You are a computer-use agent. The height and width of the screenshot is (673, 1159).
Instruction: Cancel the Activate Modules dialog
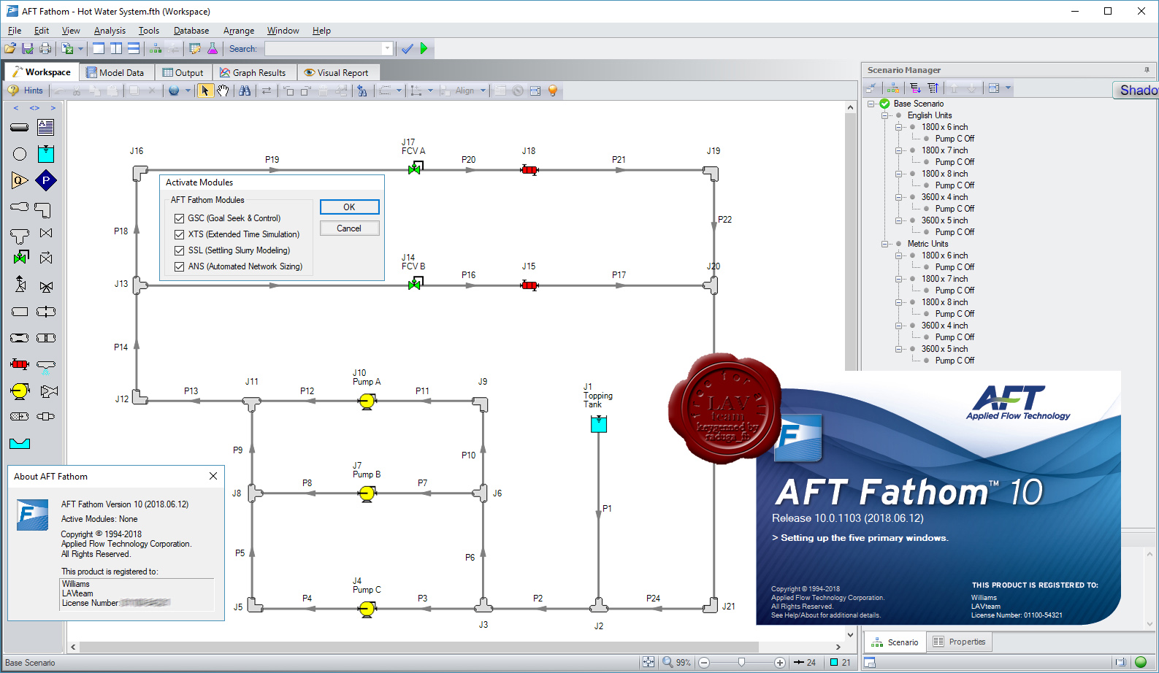(x=349, y=228)
